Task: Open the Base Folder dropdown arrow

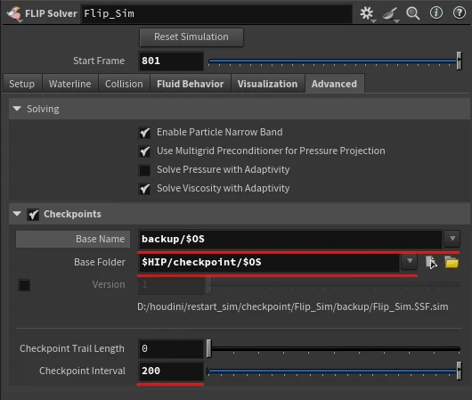Action: coord(410,261)
